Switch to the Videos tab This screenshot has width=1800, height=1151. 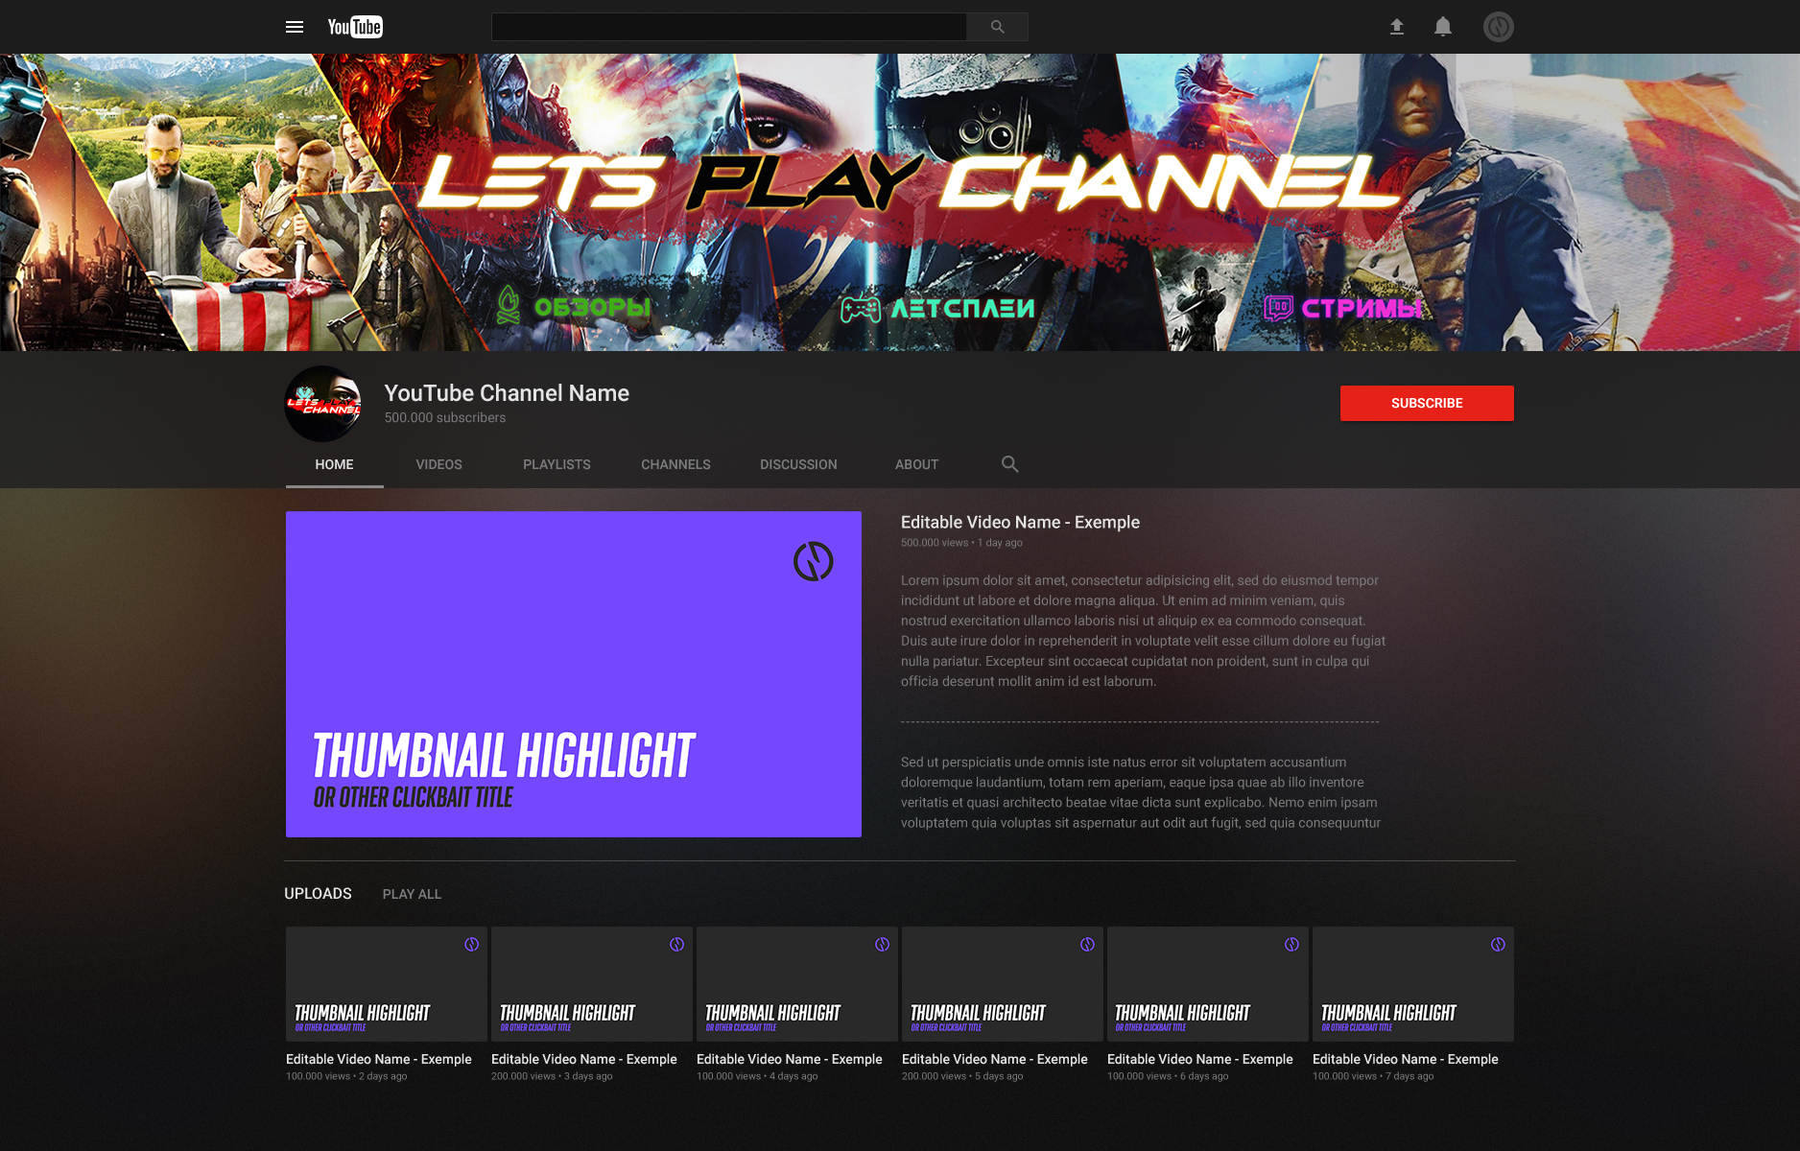tap(438, 464)
